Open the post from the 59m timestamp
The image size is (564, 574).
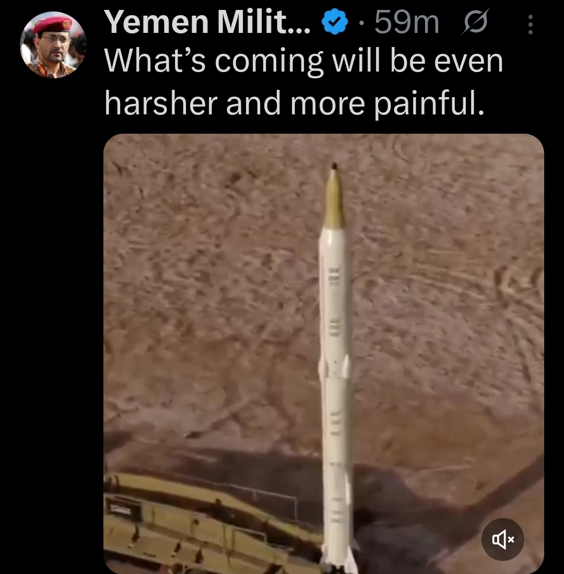coord(406,22)
